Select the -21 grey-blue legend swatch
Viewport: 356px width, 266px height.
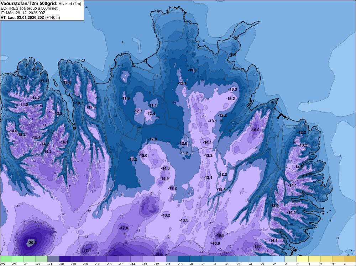click(53, 259)
